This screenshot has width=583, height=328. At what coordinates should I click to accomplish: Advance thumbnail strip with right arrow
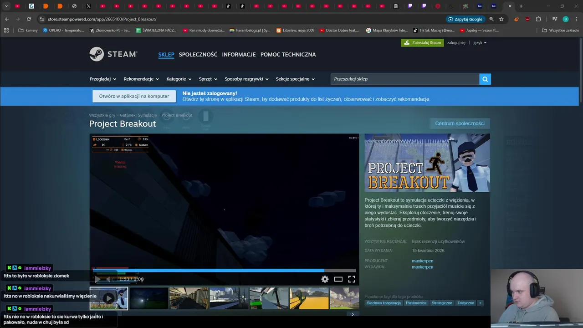pos(353,314)
